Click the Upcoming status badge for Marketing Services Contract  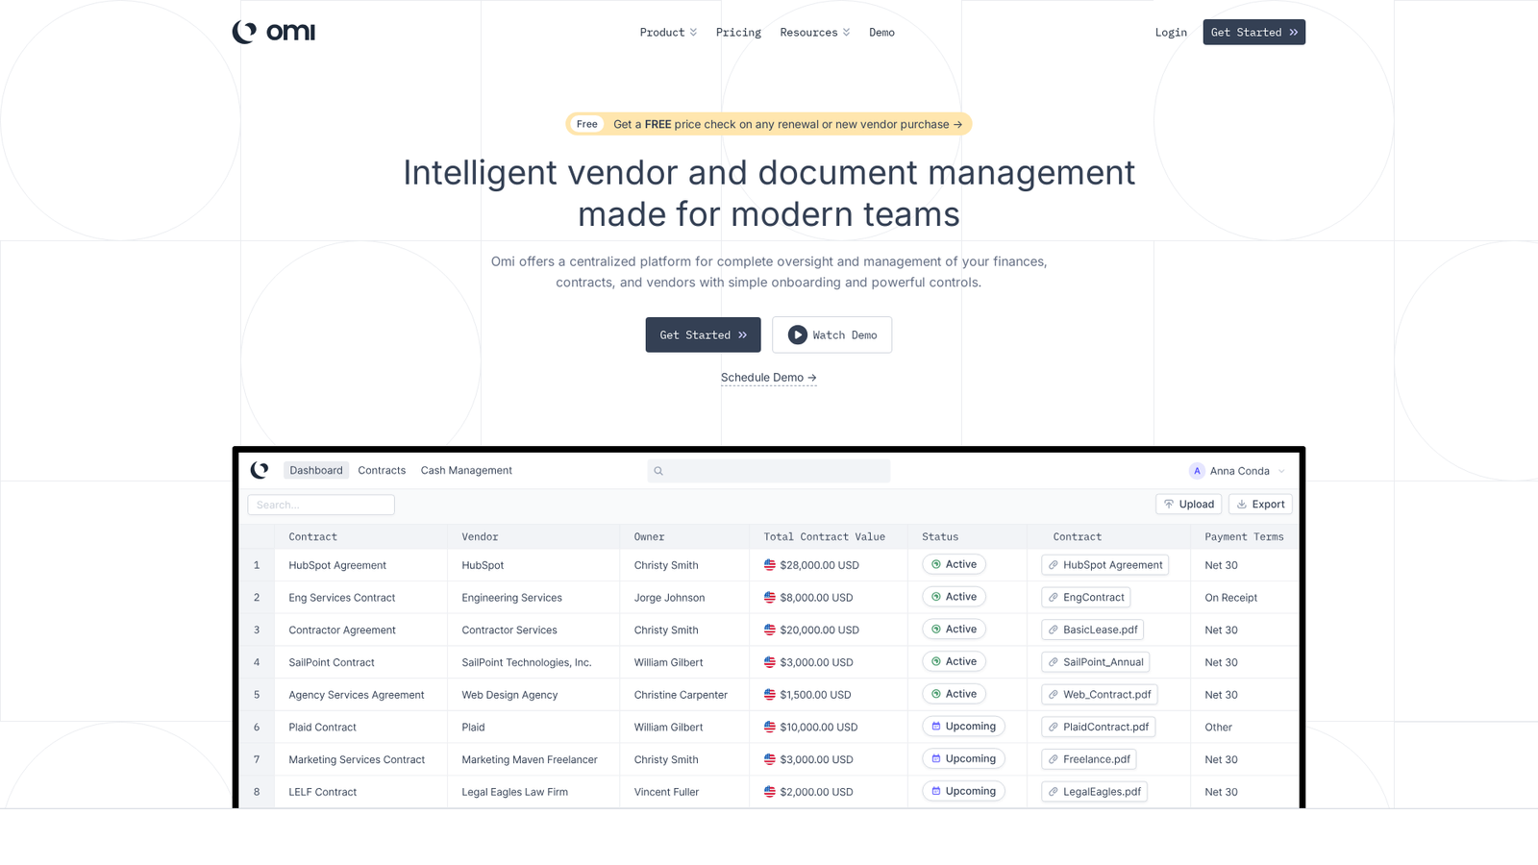pos(963,758)
